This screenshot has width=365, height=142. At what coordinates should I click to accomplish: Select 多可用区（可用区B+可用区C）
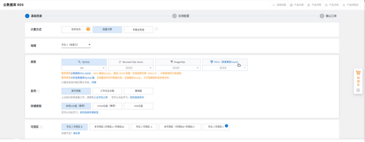point(180,127)
